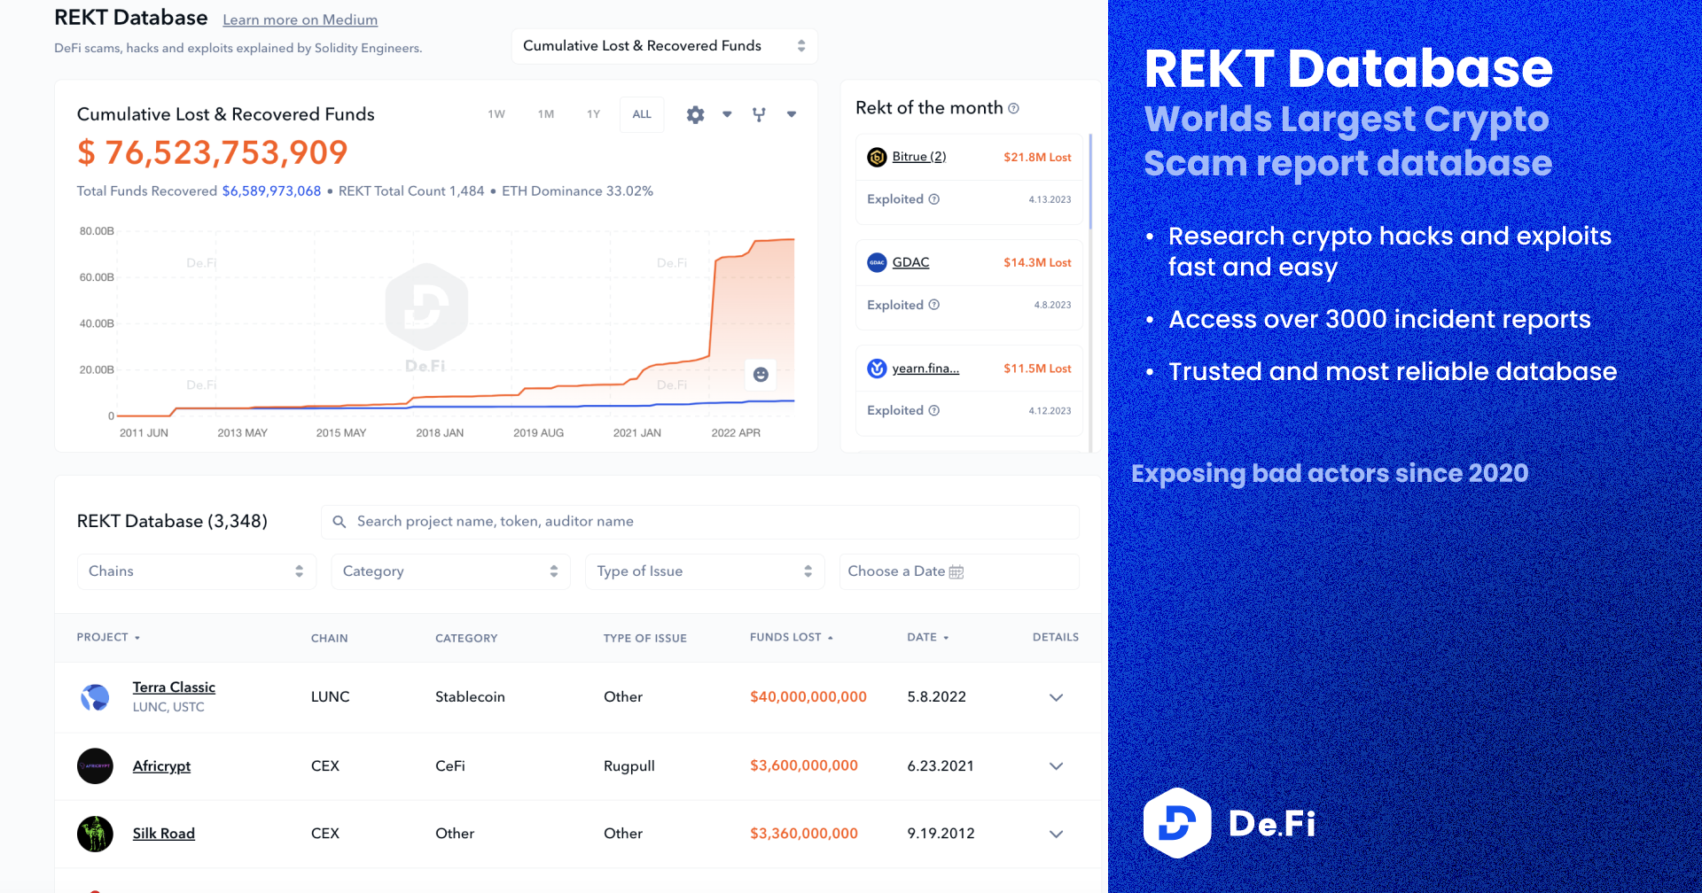
Task: Sort table by the FUNDS LOST column
Action: [792, 637]
